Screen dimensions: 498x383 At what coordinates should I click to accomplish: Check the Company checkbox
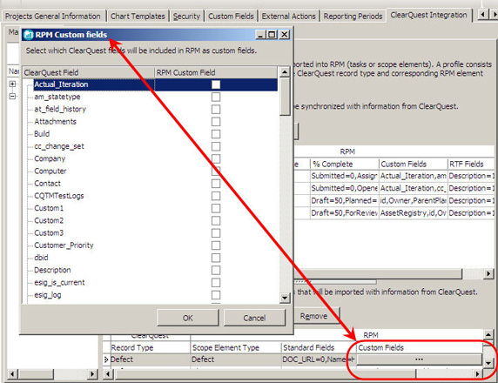(x=216, y=158)
